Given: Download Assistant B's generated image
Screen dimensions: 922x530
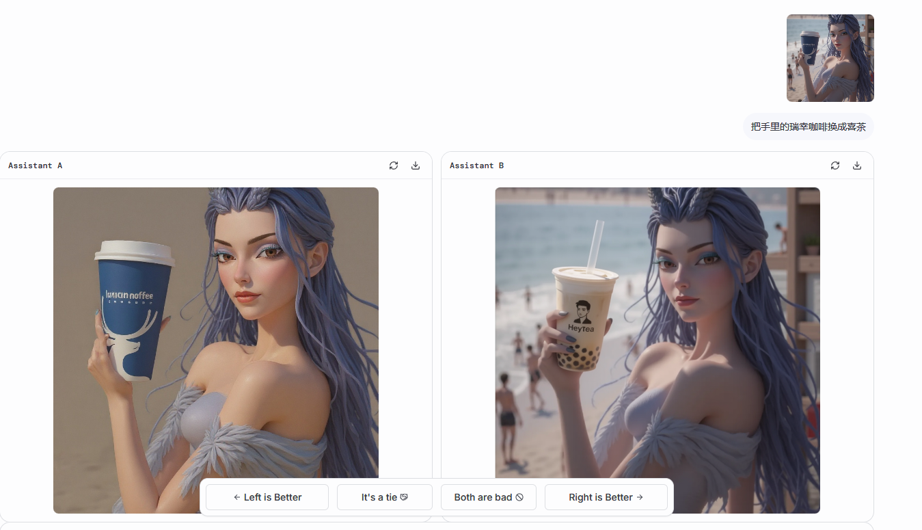Looking at the screenshot, I should pos(857,165).
